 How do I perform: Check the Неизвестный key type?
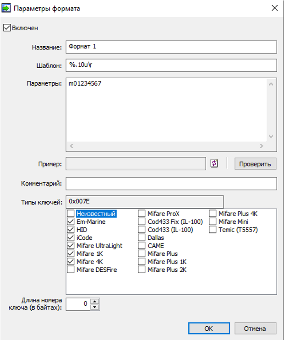pyautogui.click(x=71, y=214)
